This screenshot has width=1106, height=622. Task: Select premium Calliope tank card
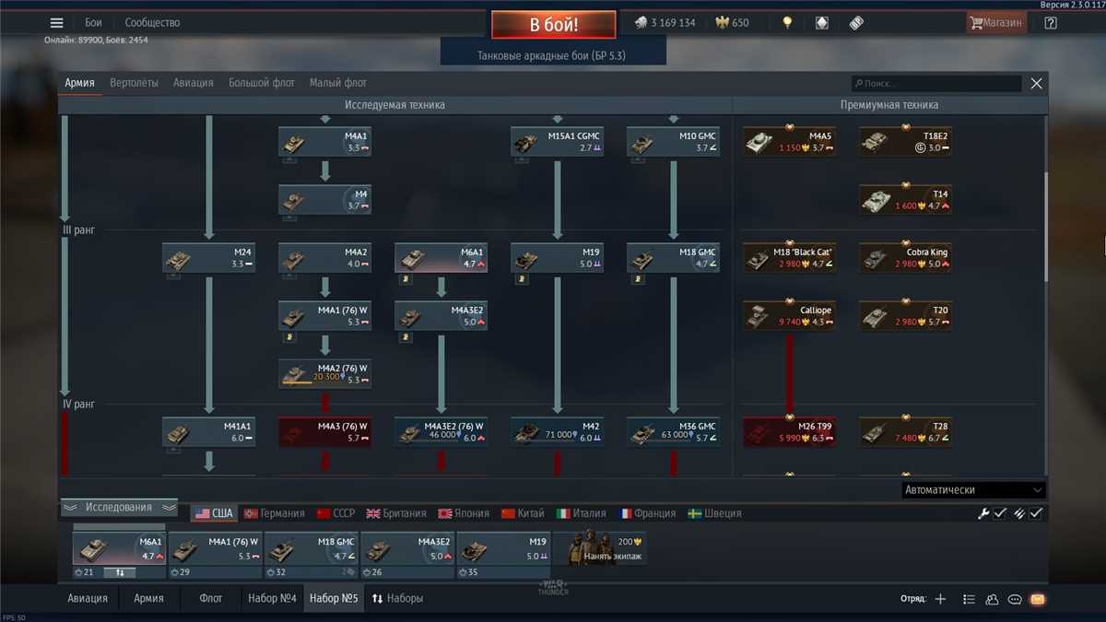tap(790, 316)
